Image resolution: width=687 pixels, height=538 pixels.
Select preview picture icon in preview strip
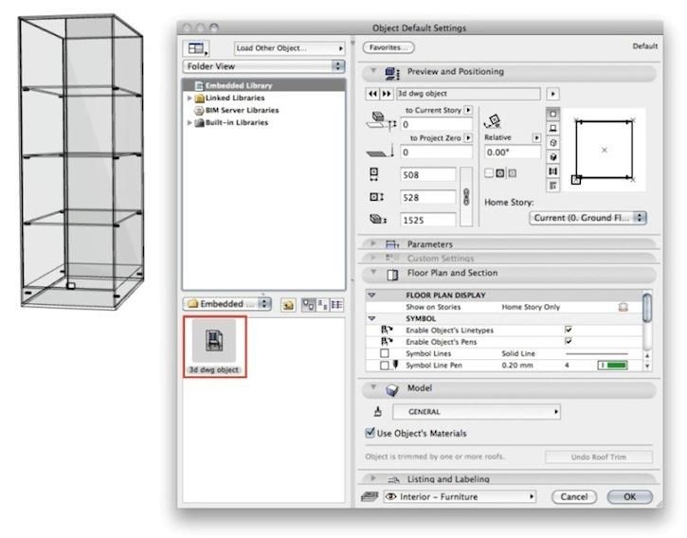(553, 170)
